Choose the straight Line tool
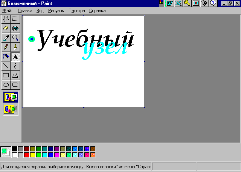The width and height of the screenshot is (241, 172). (x=6, y=66)
